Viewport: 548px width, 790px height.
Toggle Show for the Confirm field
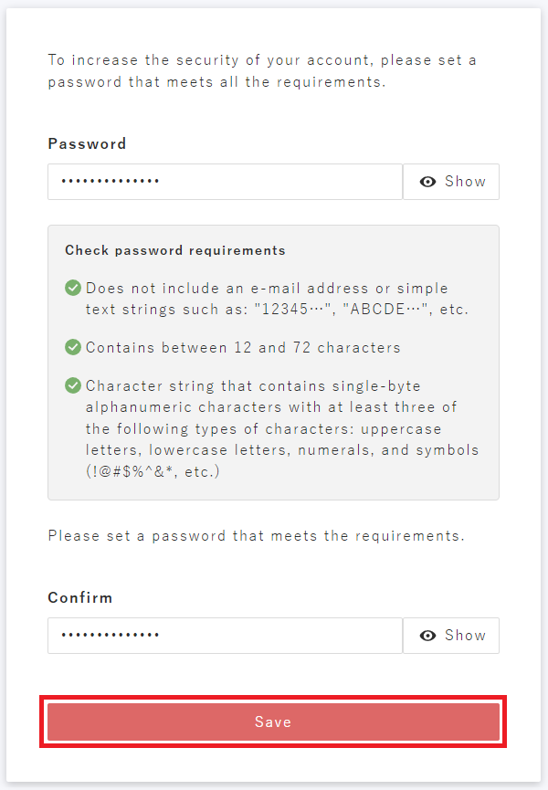tap(451, 636)
